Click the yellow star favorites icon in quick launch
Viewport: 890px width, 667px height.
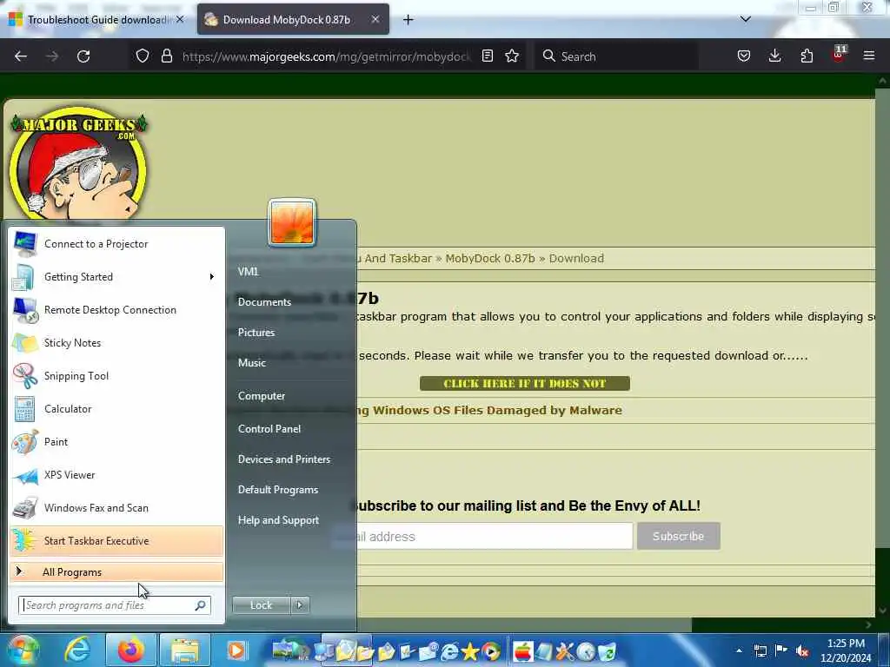[x=470, y=651]
